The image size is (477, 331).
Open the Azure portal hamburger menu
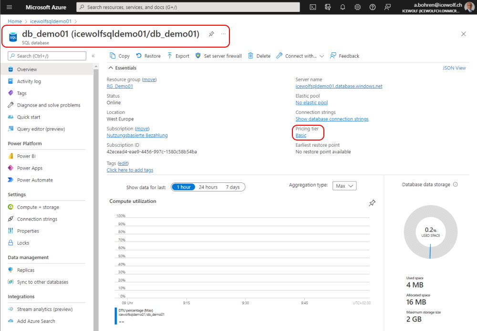pyautogui.click(x=10, y=7)
